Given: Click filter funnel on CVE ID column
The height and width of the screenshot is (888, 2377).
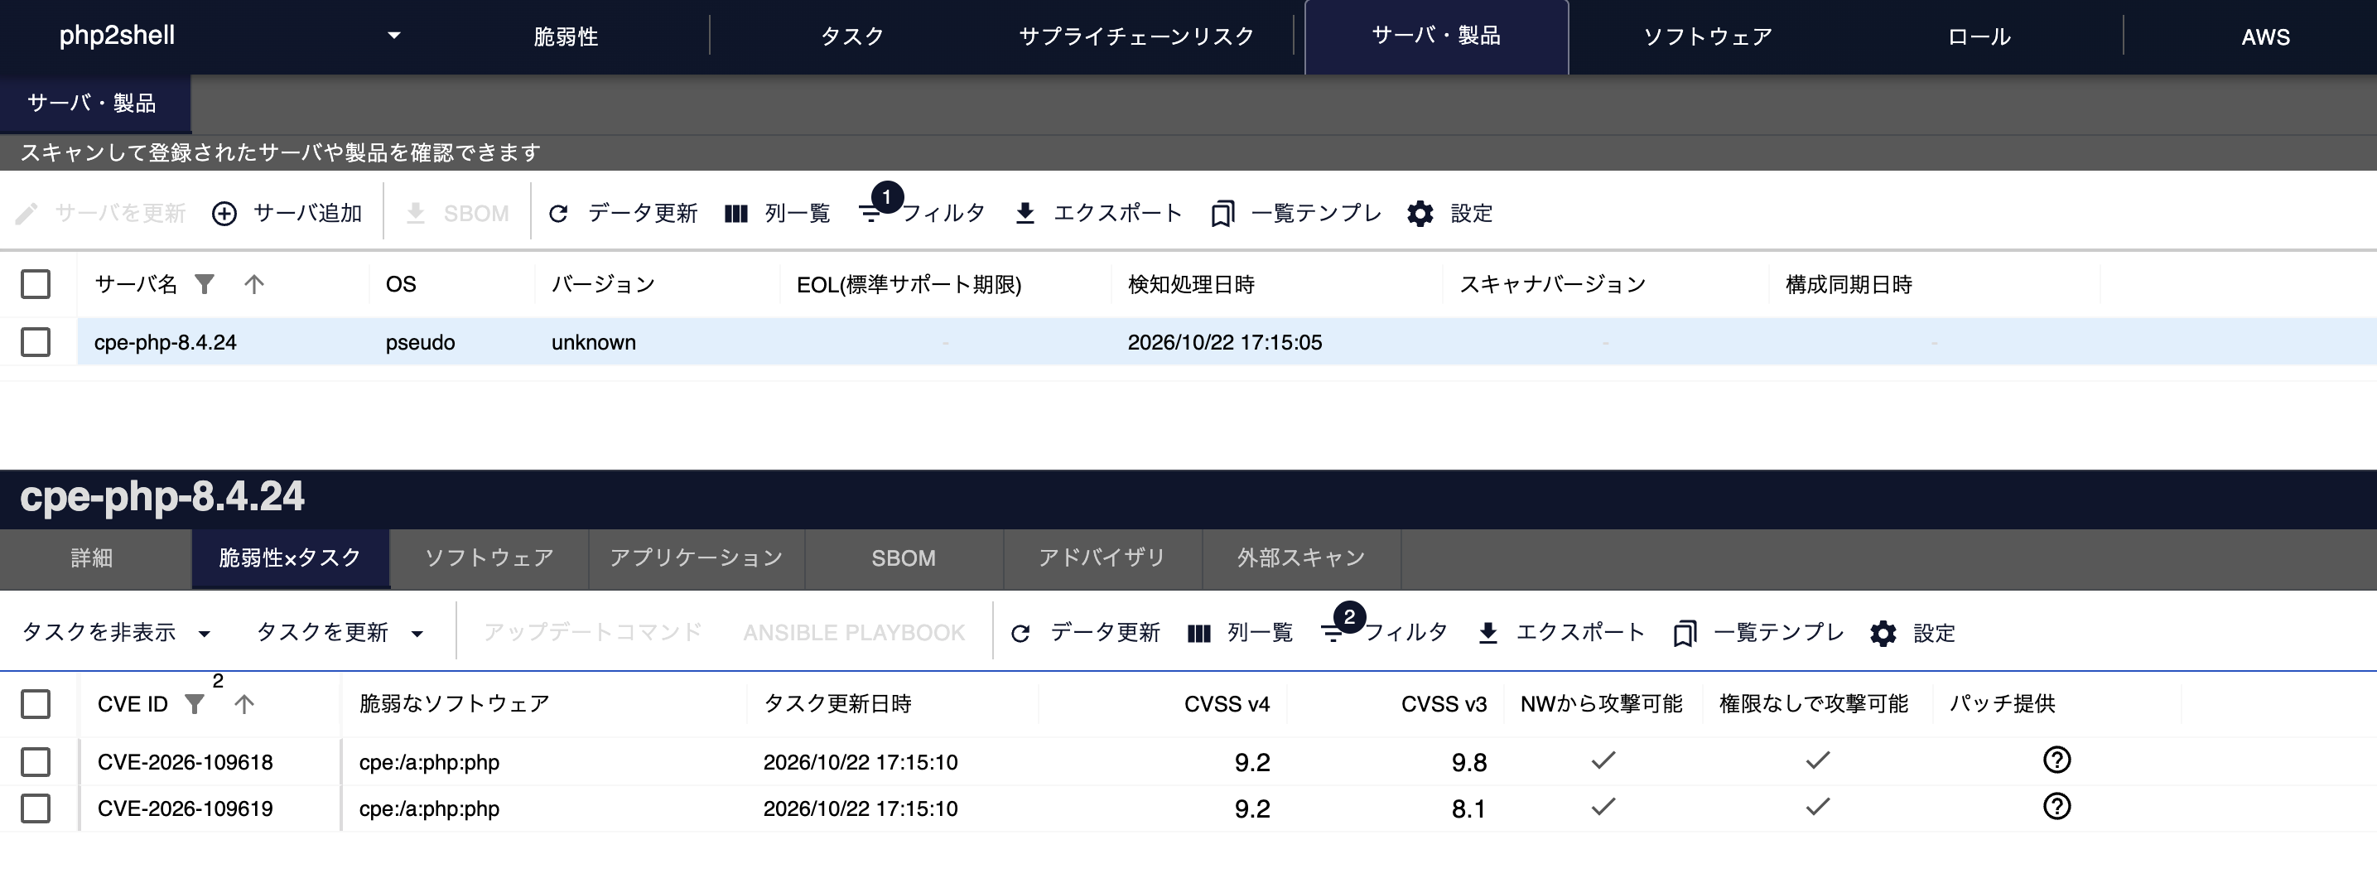Looking at the screenshot, I should pyautogui.click(x=194, y=704).
